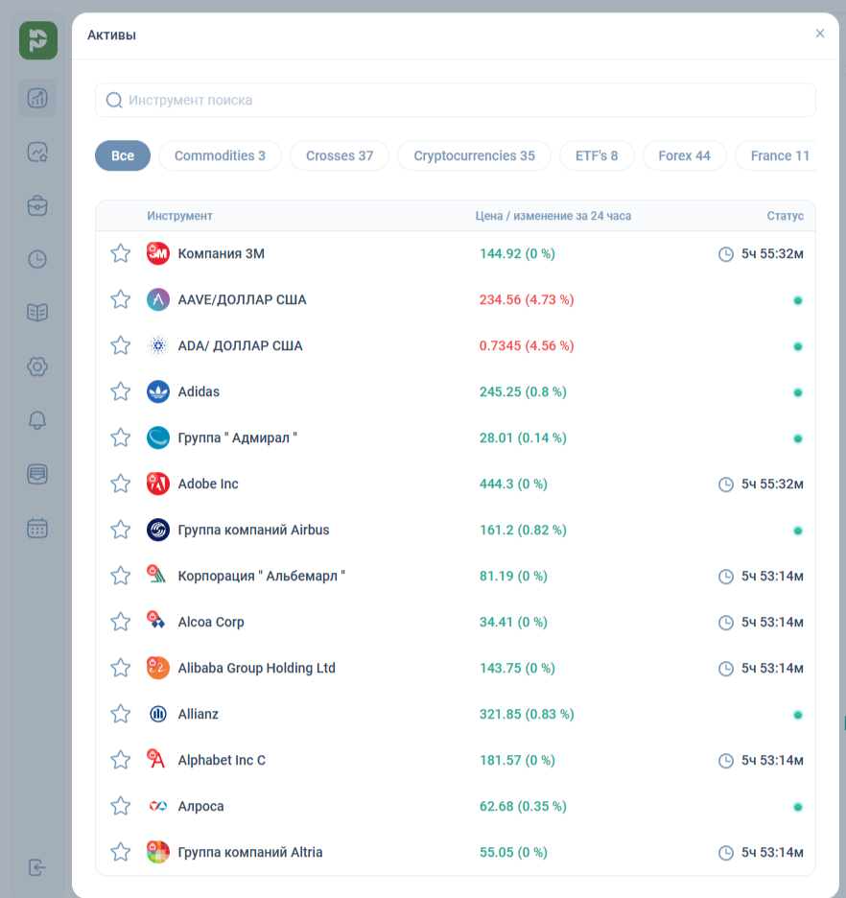Click price 0.7345 (4.56 %)
This screenshot has width=846, height=898.
tap(527, 346)
